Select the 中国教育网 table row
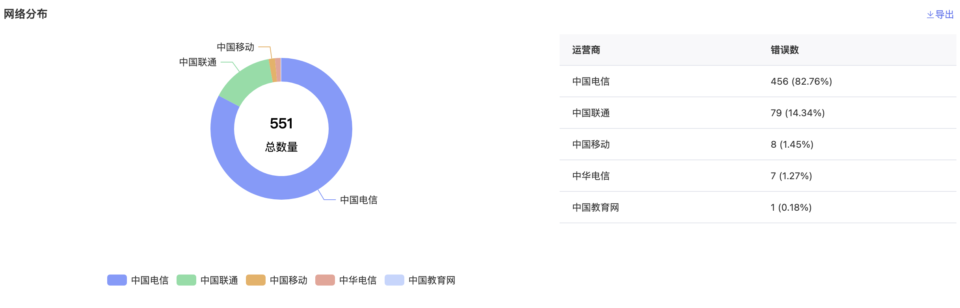The image size is (960, 308). [758, 208]
